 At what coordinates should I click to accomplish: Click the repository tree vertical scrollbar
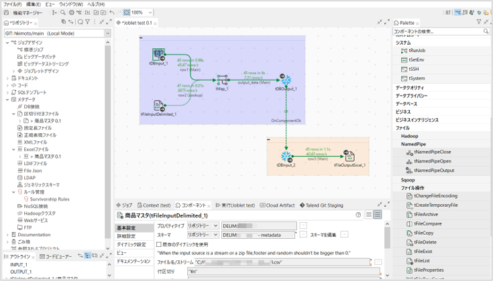[x=107, y=141]
